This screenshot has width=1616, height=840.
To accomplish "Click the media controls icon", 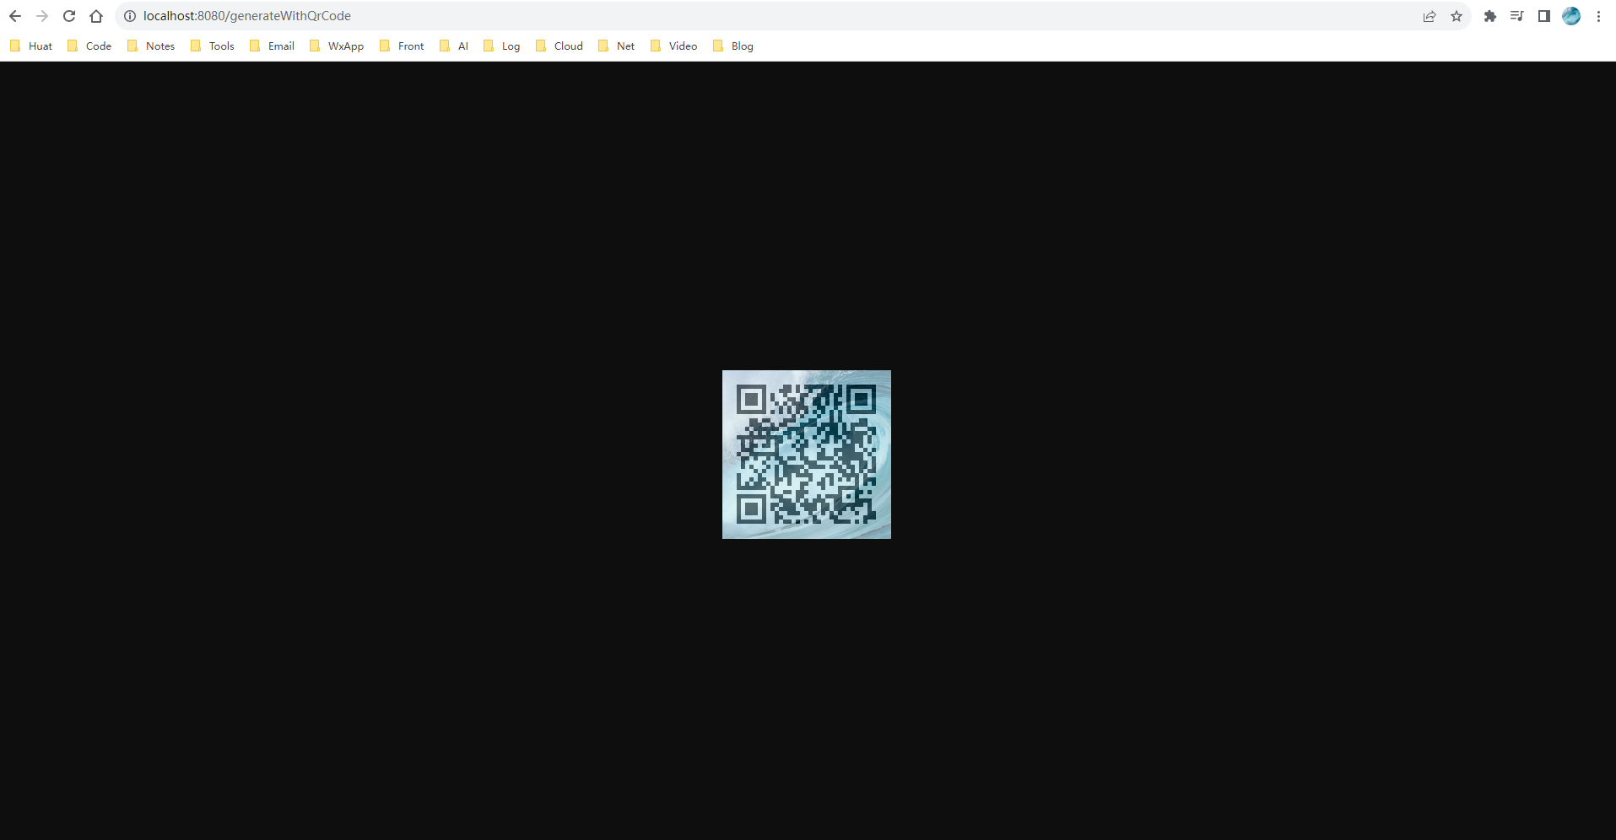I will (x=1517, y=16).
